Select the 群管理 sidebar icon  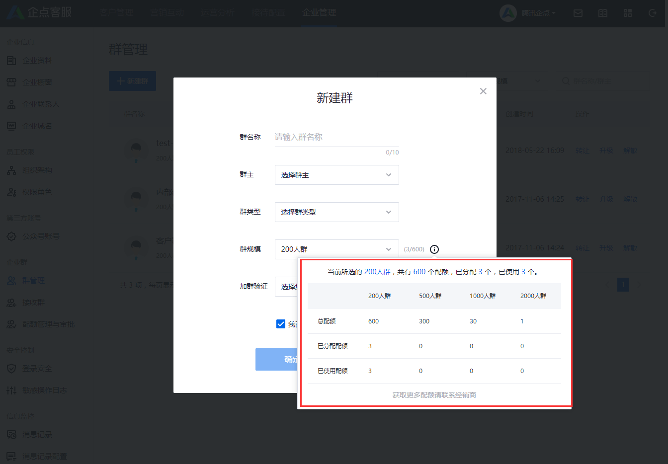(x=11, y=280)
